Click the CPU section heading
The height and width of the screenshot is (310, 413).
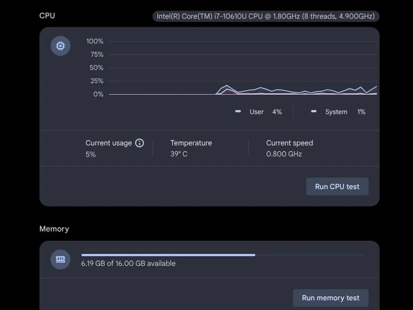coord(47,15)
